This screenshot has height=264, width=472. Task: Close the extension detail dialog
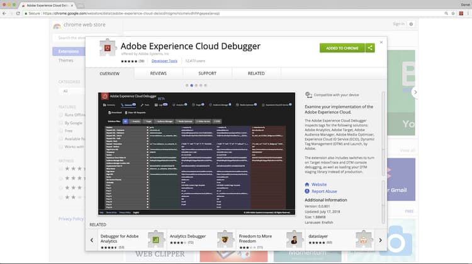[381, 42]
